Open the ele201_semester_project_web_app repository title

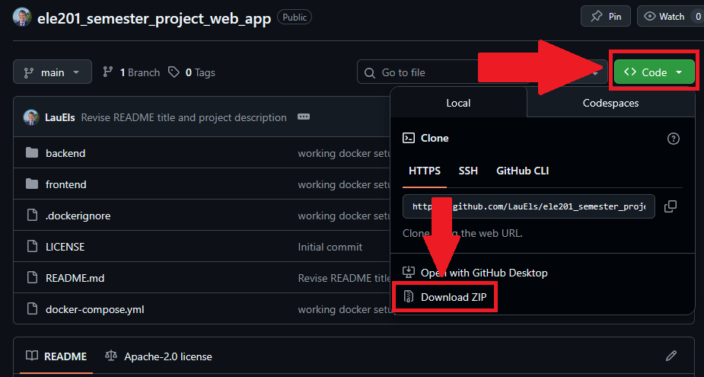(154, 19)
